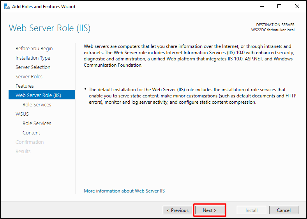
Task: Select the WSUS step
Action: tap(22, 114)
